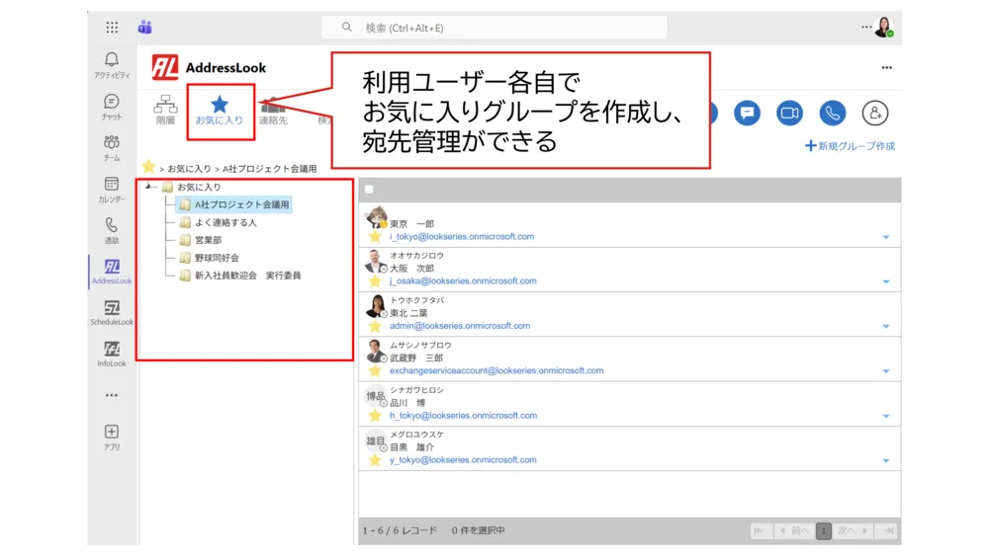
Task: Click 東京 一郎 profile picture
Action: (376, 217)
